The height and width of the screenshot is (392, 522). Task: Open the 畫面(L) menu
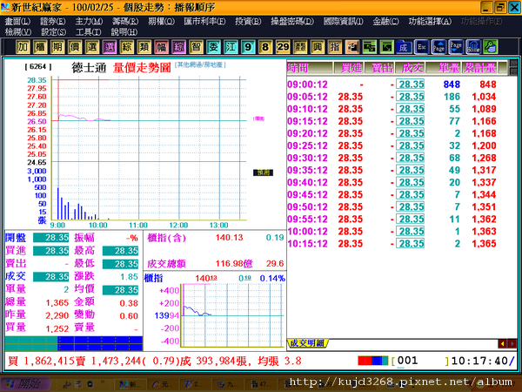point(17,22)
